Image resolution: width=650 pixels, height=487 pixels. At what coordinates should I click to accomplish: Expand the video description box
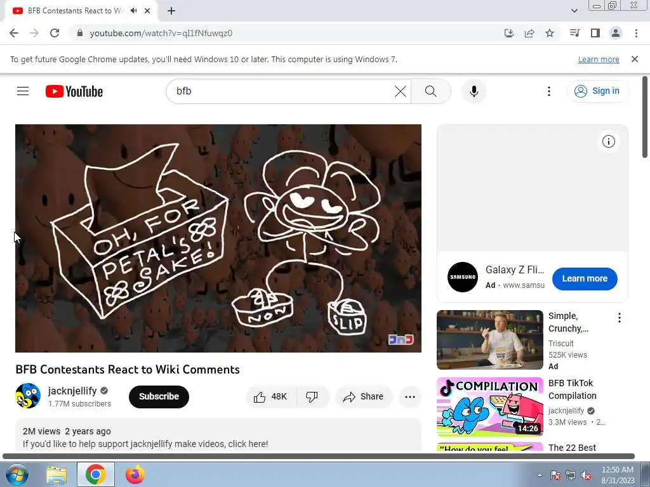coord(218,435)
